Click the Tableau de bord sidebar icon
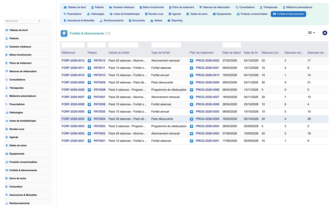Image resolution: width=332 pixels, height=205 pixels. tap(7, 30)
